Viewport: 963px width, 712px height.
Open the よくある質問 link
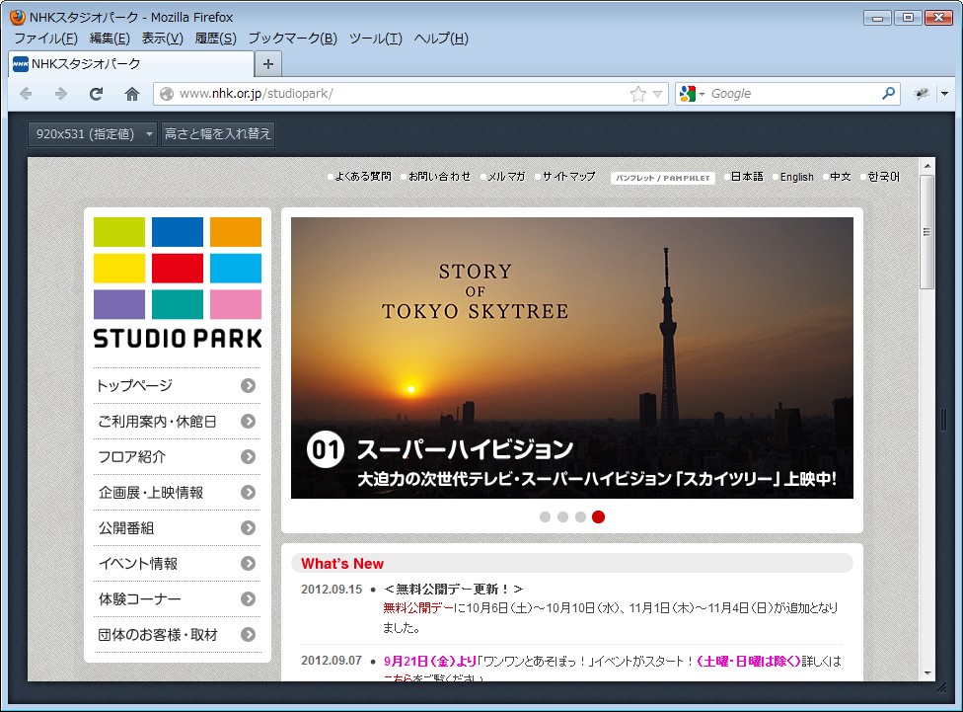363,177
